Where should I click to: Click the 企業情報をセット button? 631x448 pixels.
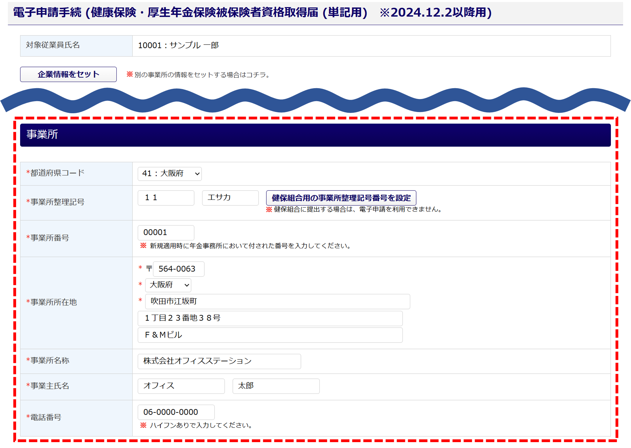click(x=68, y=74)
